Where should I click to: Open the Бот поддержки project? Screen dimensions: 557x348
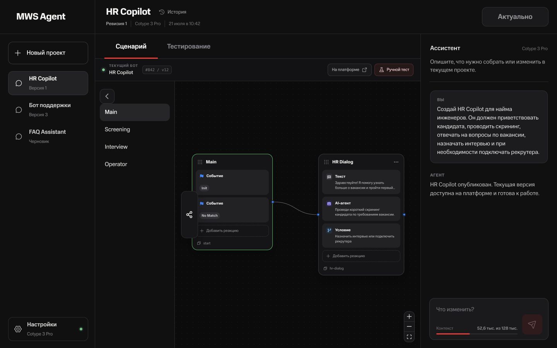tap(48, 110)
